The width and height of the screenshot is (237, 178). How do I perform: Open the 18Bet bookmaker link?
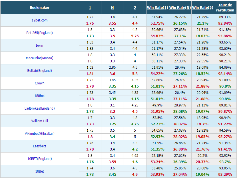[39, 171]
